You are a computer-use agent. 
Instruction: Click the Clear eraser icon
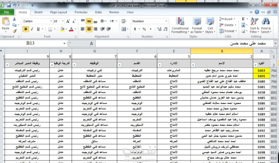tap(243, 31)
